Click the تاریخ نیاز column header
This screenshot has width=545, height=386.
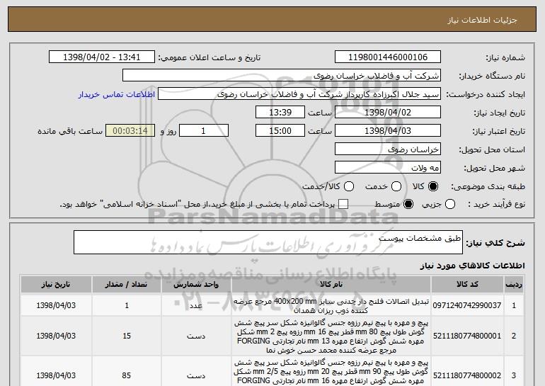56,285
